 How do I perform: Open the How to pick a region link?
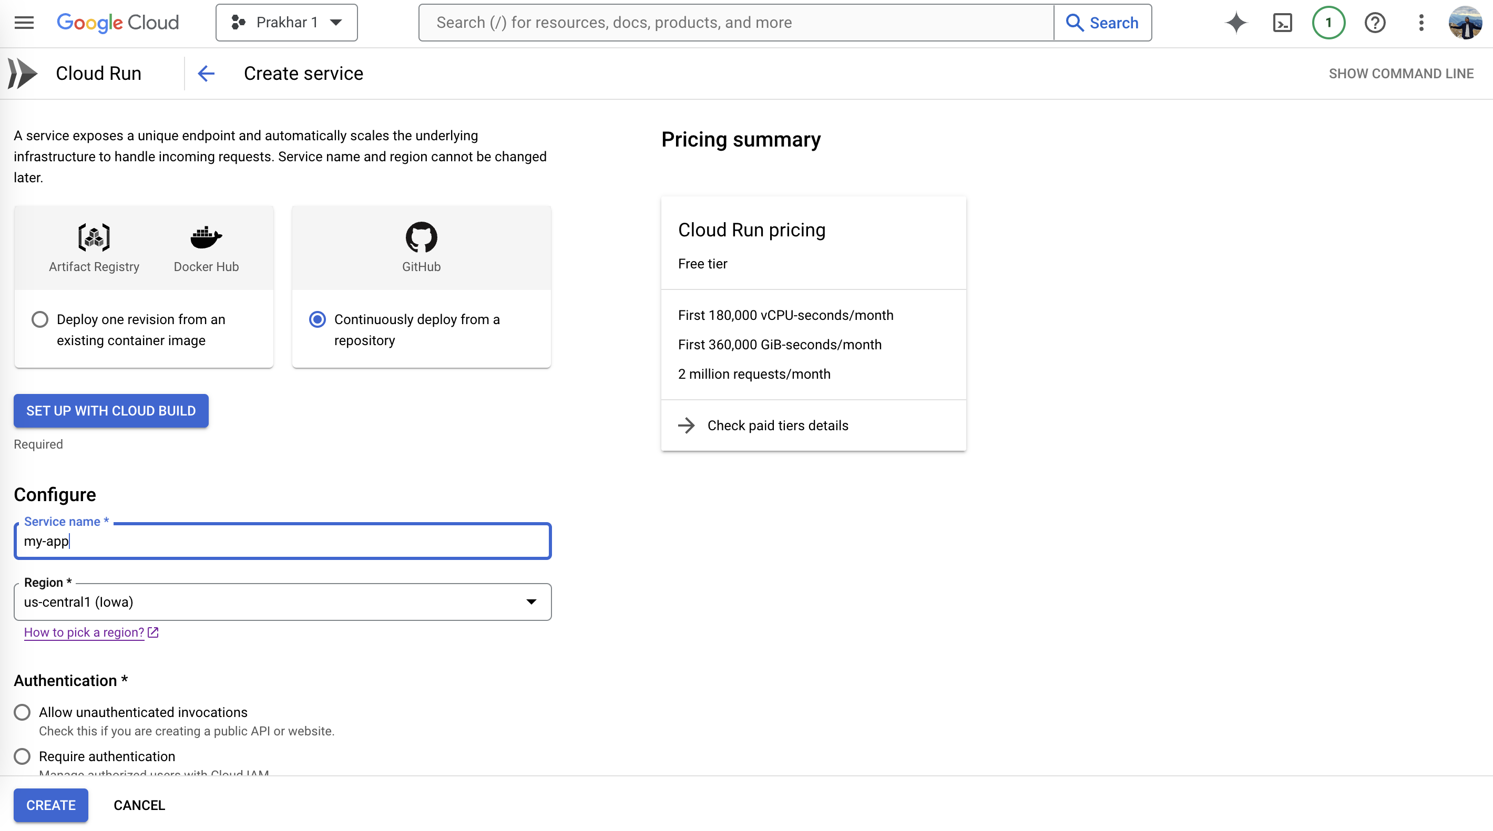[x=84, y=632]
